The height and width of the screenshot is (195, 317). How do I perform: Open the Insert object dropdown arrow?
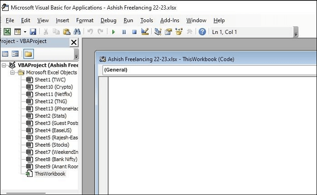tap(25, 32)
